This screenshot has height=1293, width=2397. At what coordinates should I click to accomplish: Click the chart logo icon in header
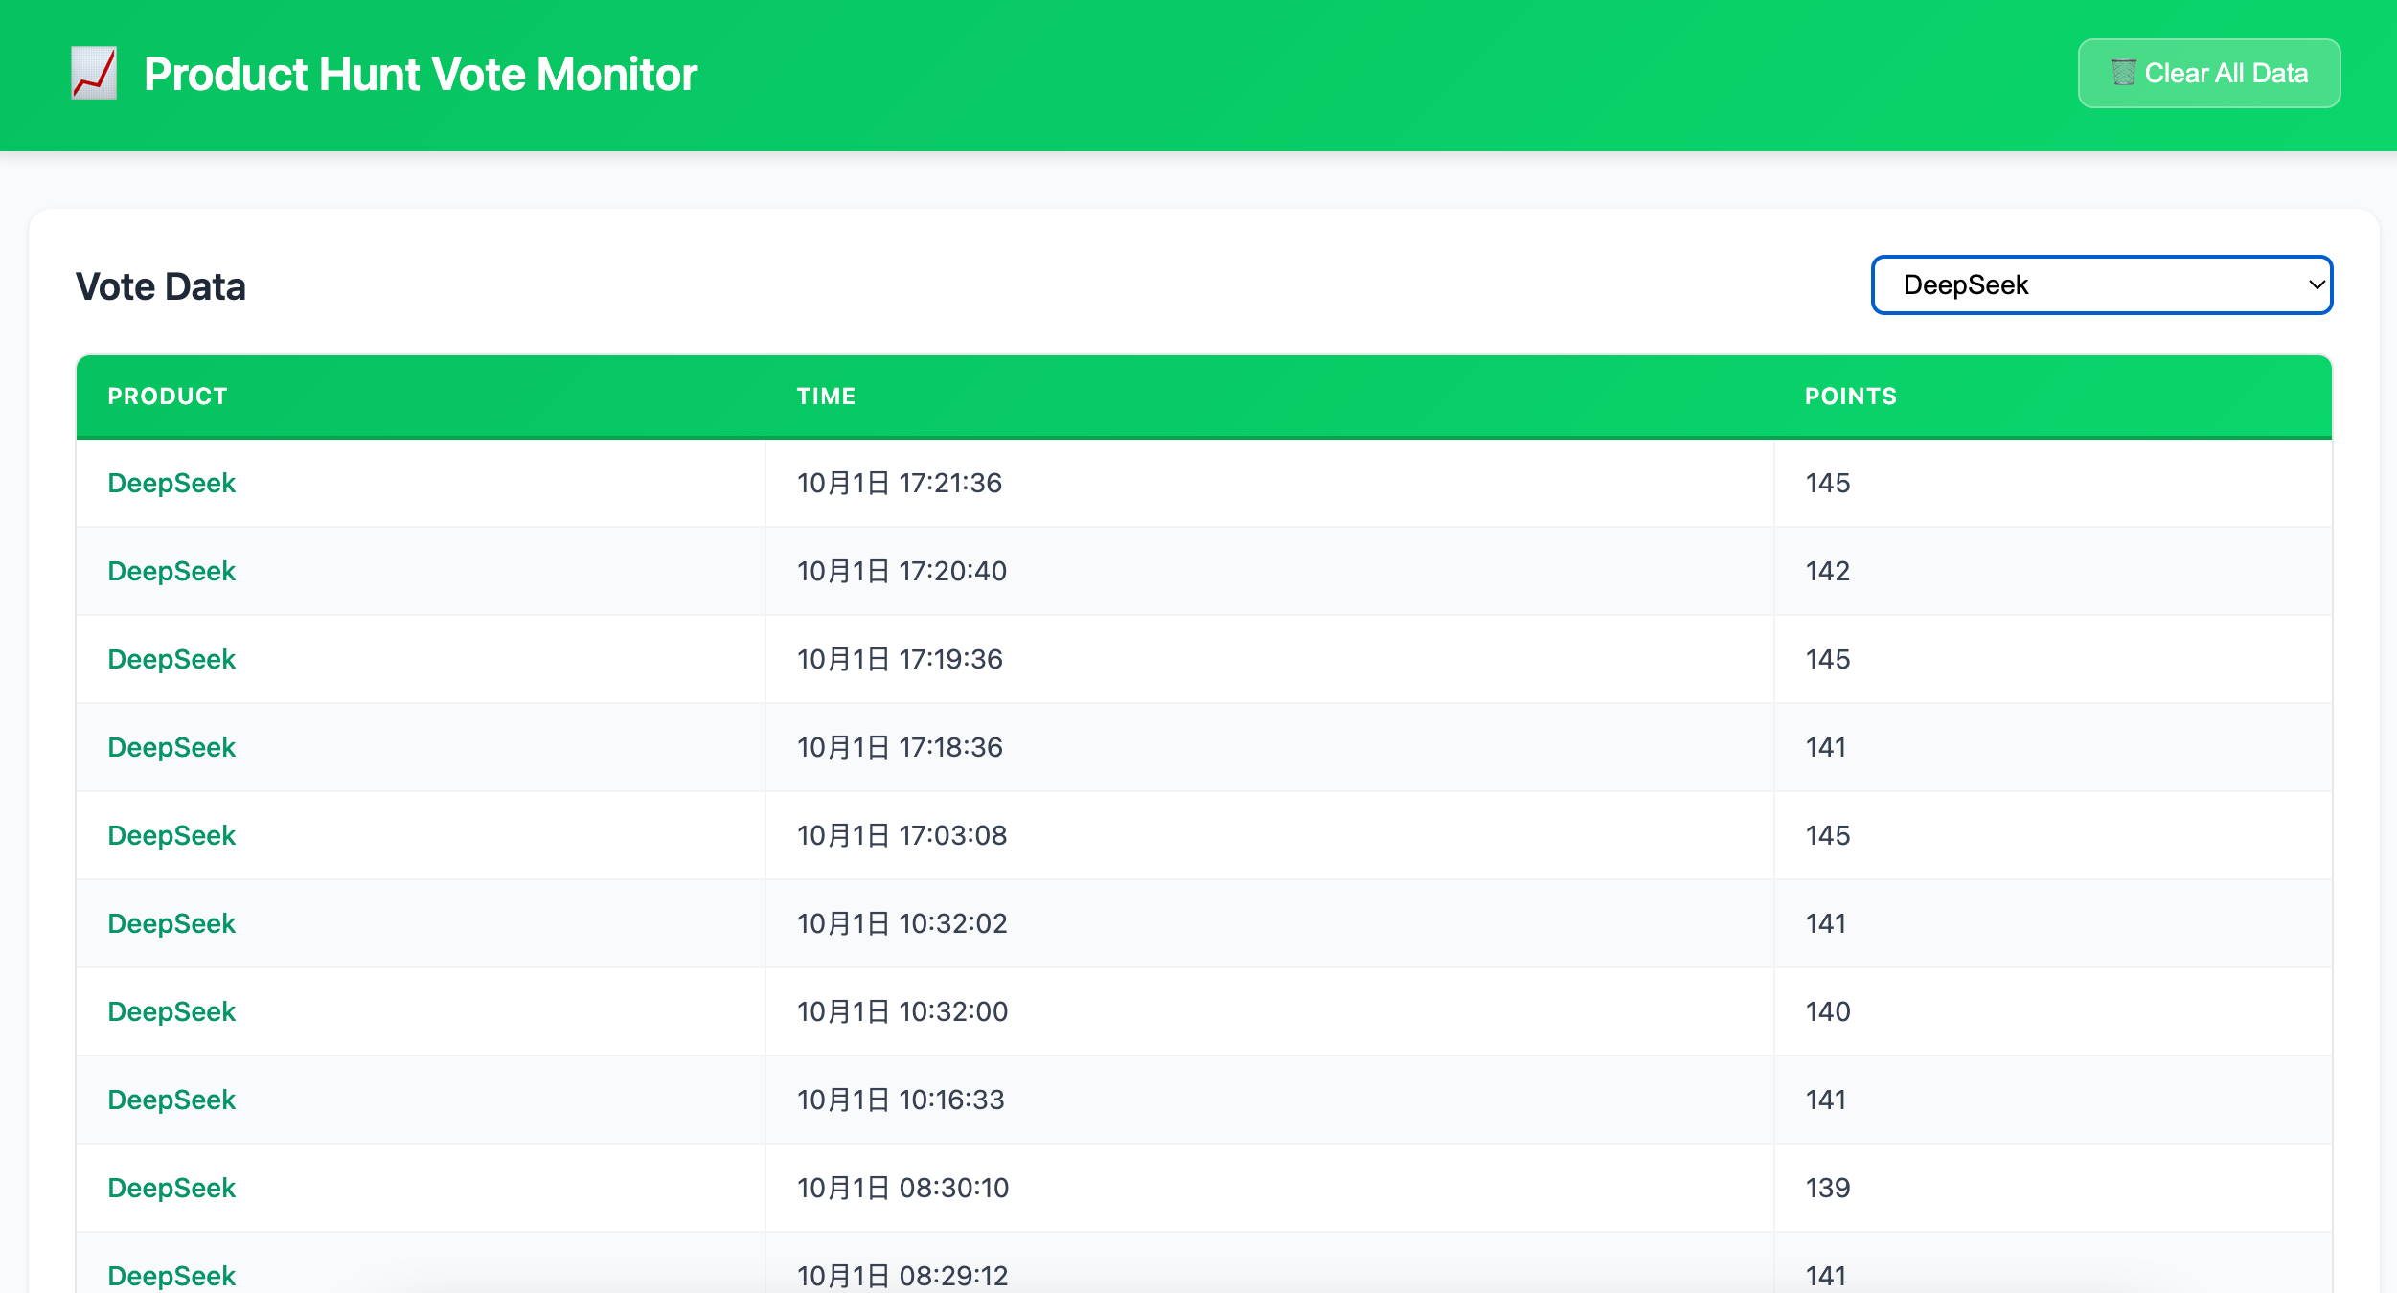pos(94,74)
